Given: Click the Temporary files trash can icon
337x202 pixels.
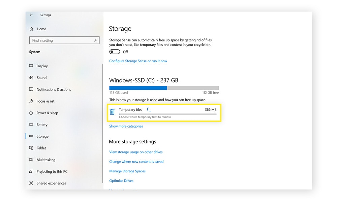Looking at the screenshot, I should click(x=112, y=112).
